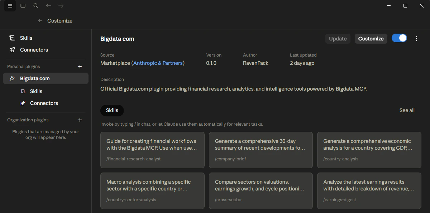The height and width of the screenshot is (213, 430).
Task: Open the Anthropic & Partners link
Action: point(158,63)
